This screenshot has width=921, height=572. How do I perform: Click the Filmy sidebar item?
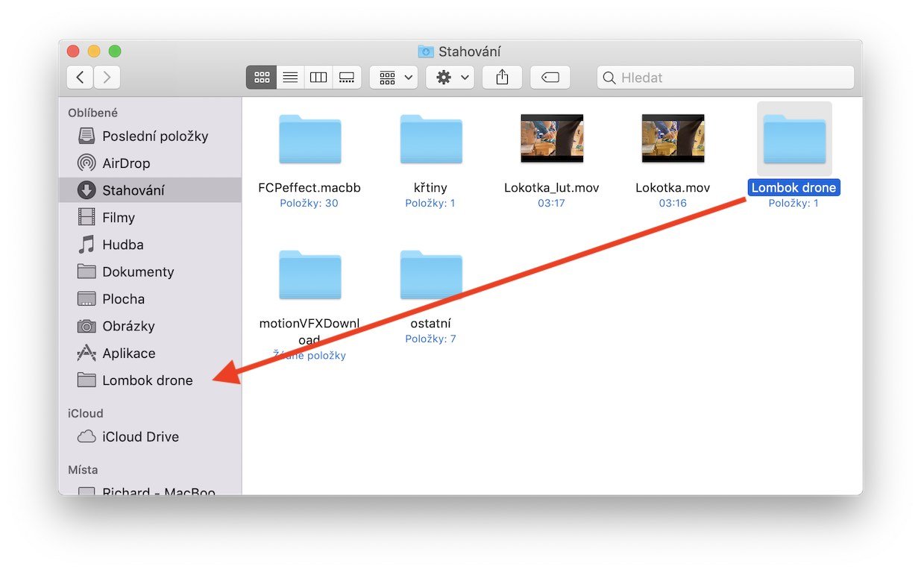118,218
